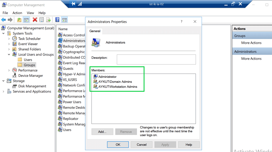Click into the Description text field
The height and width of the screenshot is (152, 272).
coord(156,59)
